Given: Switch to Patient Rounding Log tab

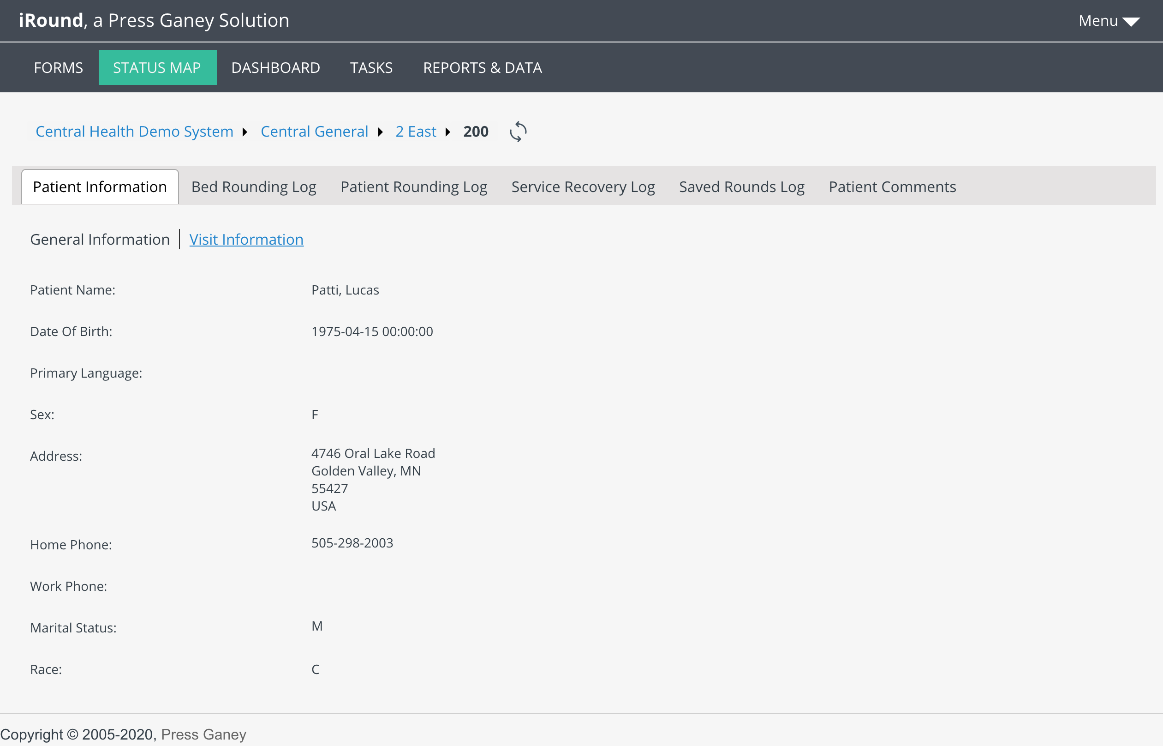Looking at the screenshot, I should click(414, 186).
